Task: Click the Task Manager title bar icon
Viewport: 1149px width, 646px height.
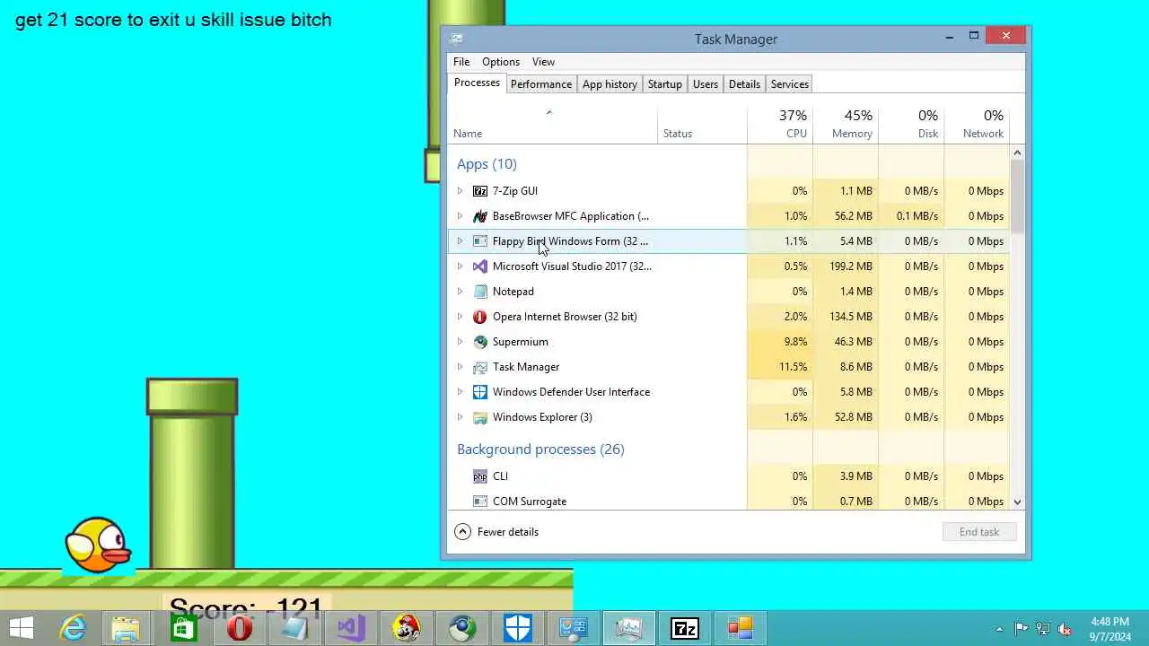Action: coord(456,39)
